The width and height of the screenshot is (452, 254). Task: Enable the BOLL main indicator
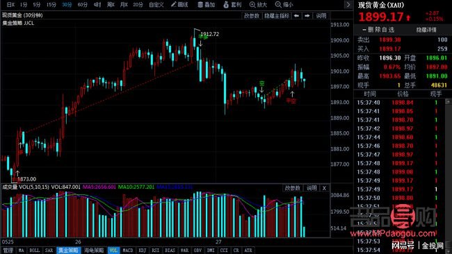[x=35, y=251]
